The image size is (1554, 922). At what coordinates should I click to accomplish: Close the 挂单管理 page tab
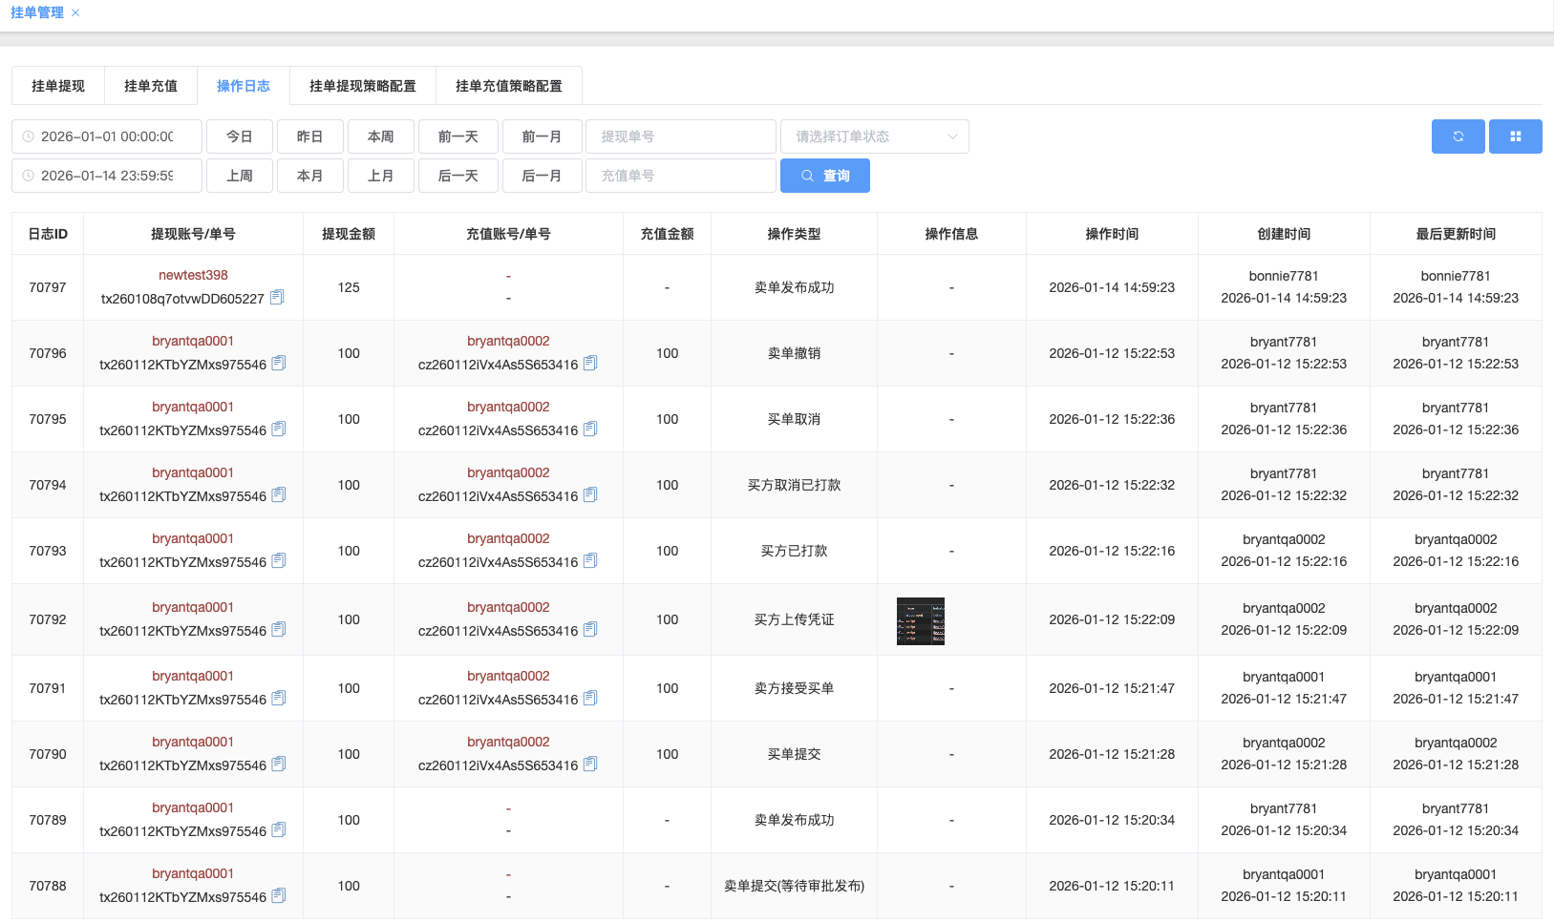[x=75, y=12]
